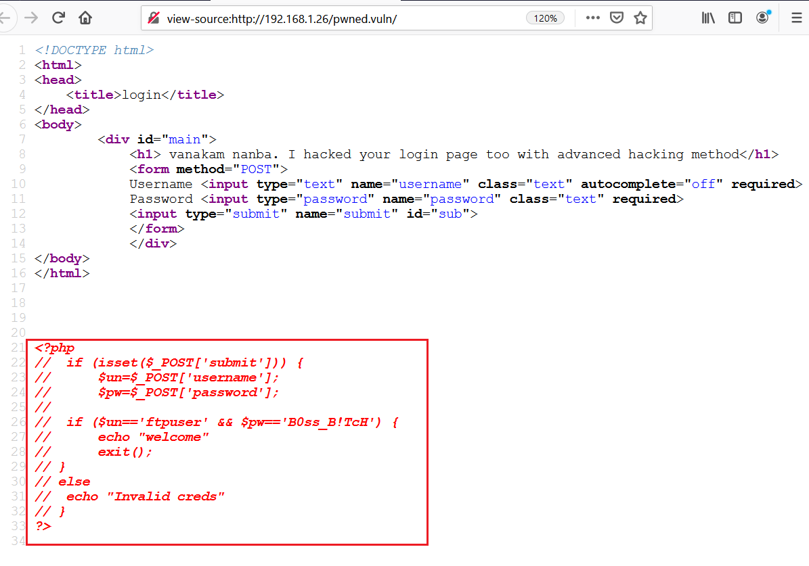Reload the current page

(x=59, y=18)
